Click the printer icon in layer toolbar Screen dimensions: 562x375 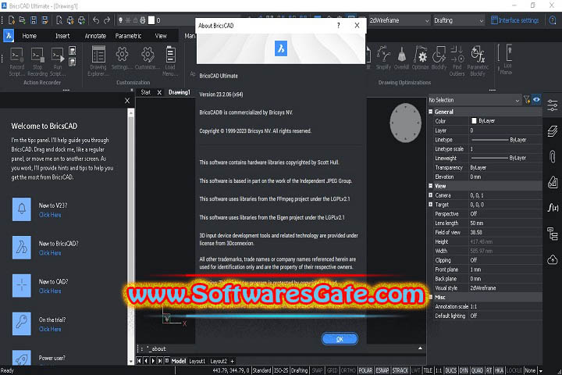tap(143, 20)
